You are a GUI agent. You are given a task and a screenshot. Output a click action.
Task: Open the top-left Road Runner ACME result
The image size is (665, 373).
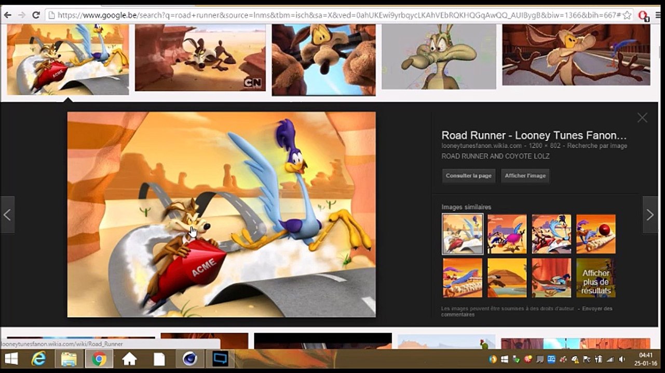[x=68, y=60]
